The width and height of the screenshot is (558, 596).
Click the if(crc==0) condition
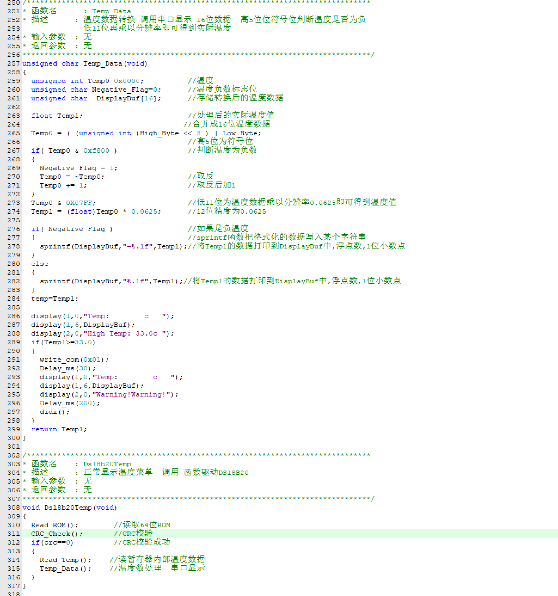(52, 542)
